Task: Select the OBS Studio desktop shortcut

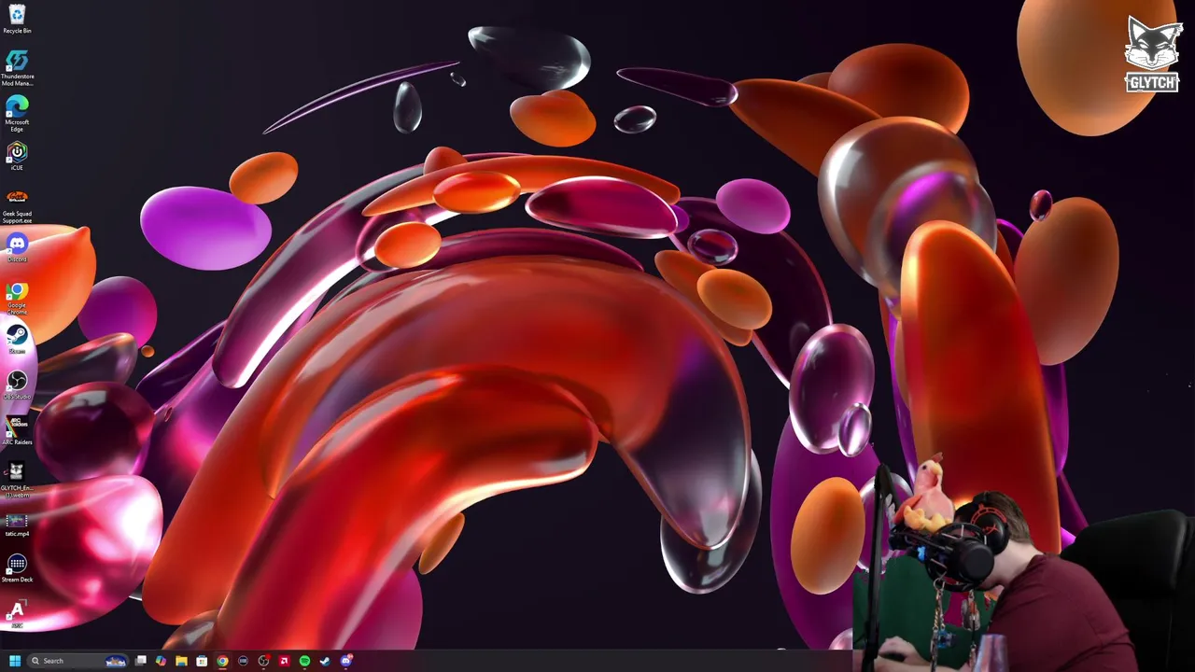Action: [x=17, y=385]
